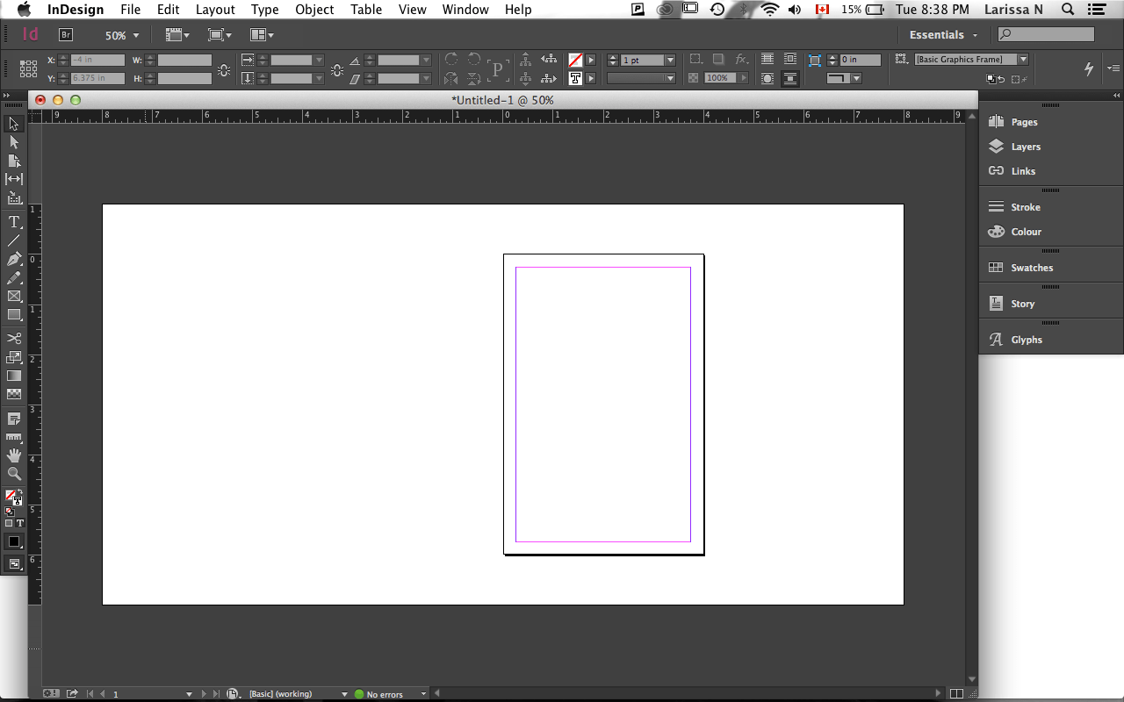This screenshot has height=702, width=1124.
Task: Toggle formatting affects text button
Action: pyautogui.click(x=20, y=523)
